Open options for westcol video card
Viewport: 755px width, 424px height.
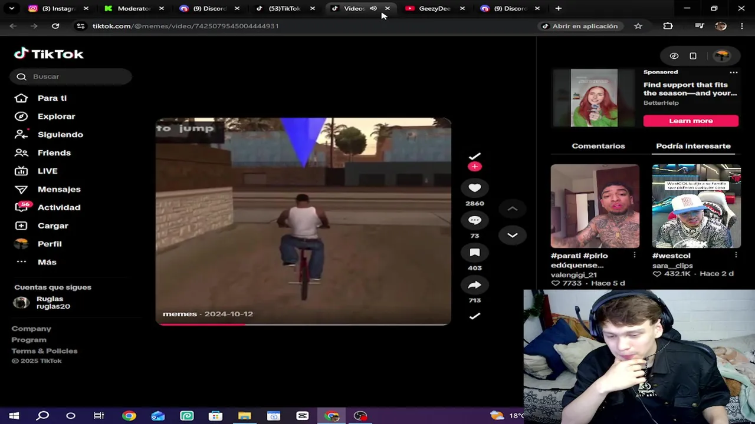coord(736,255)
